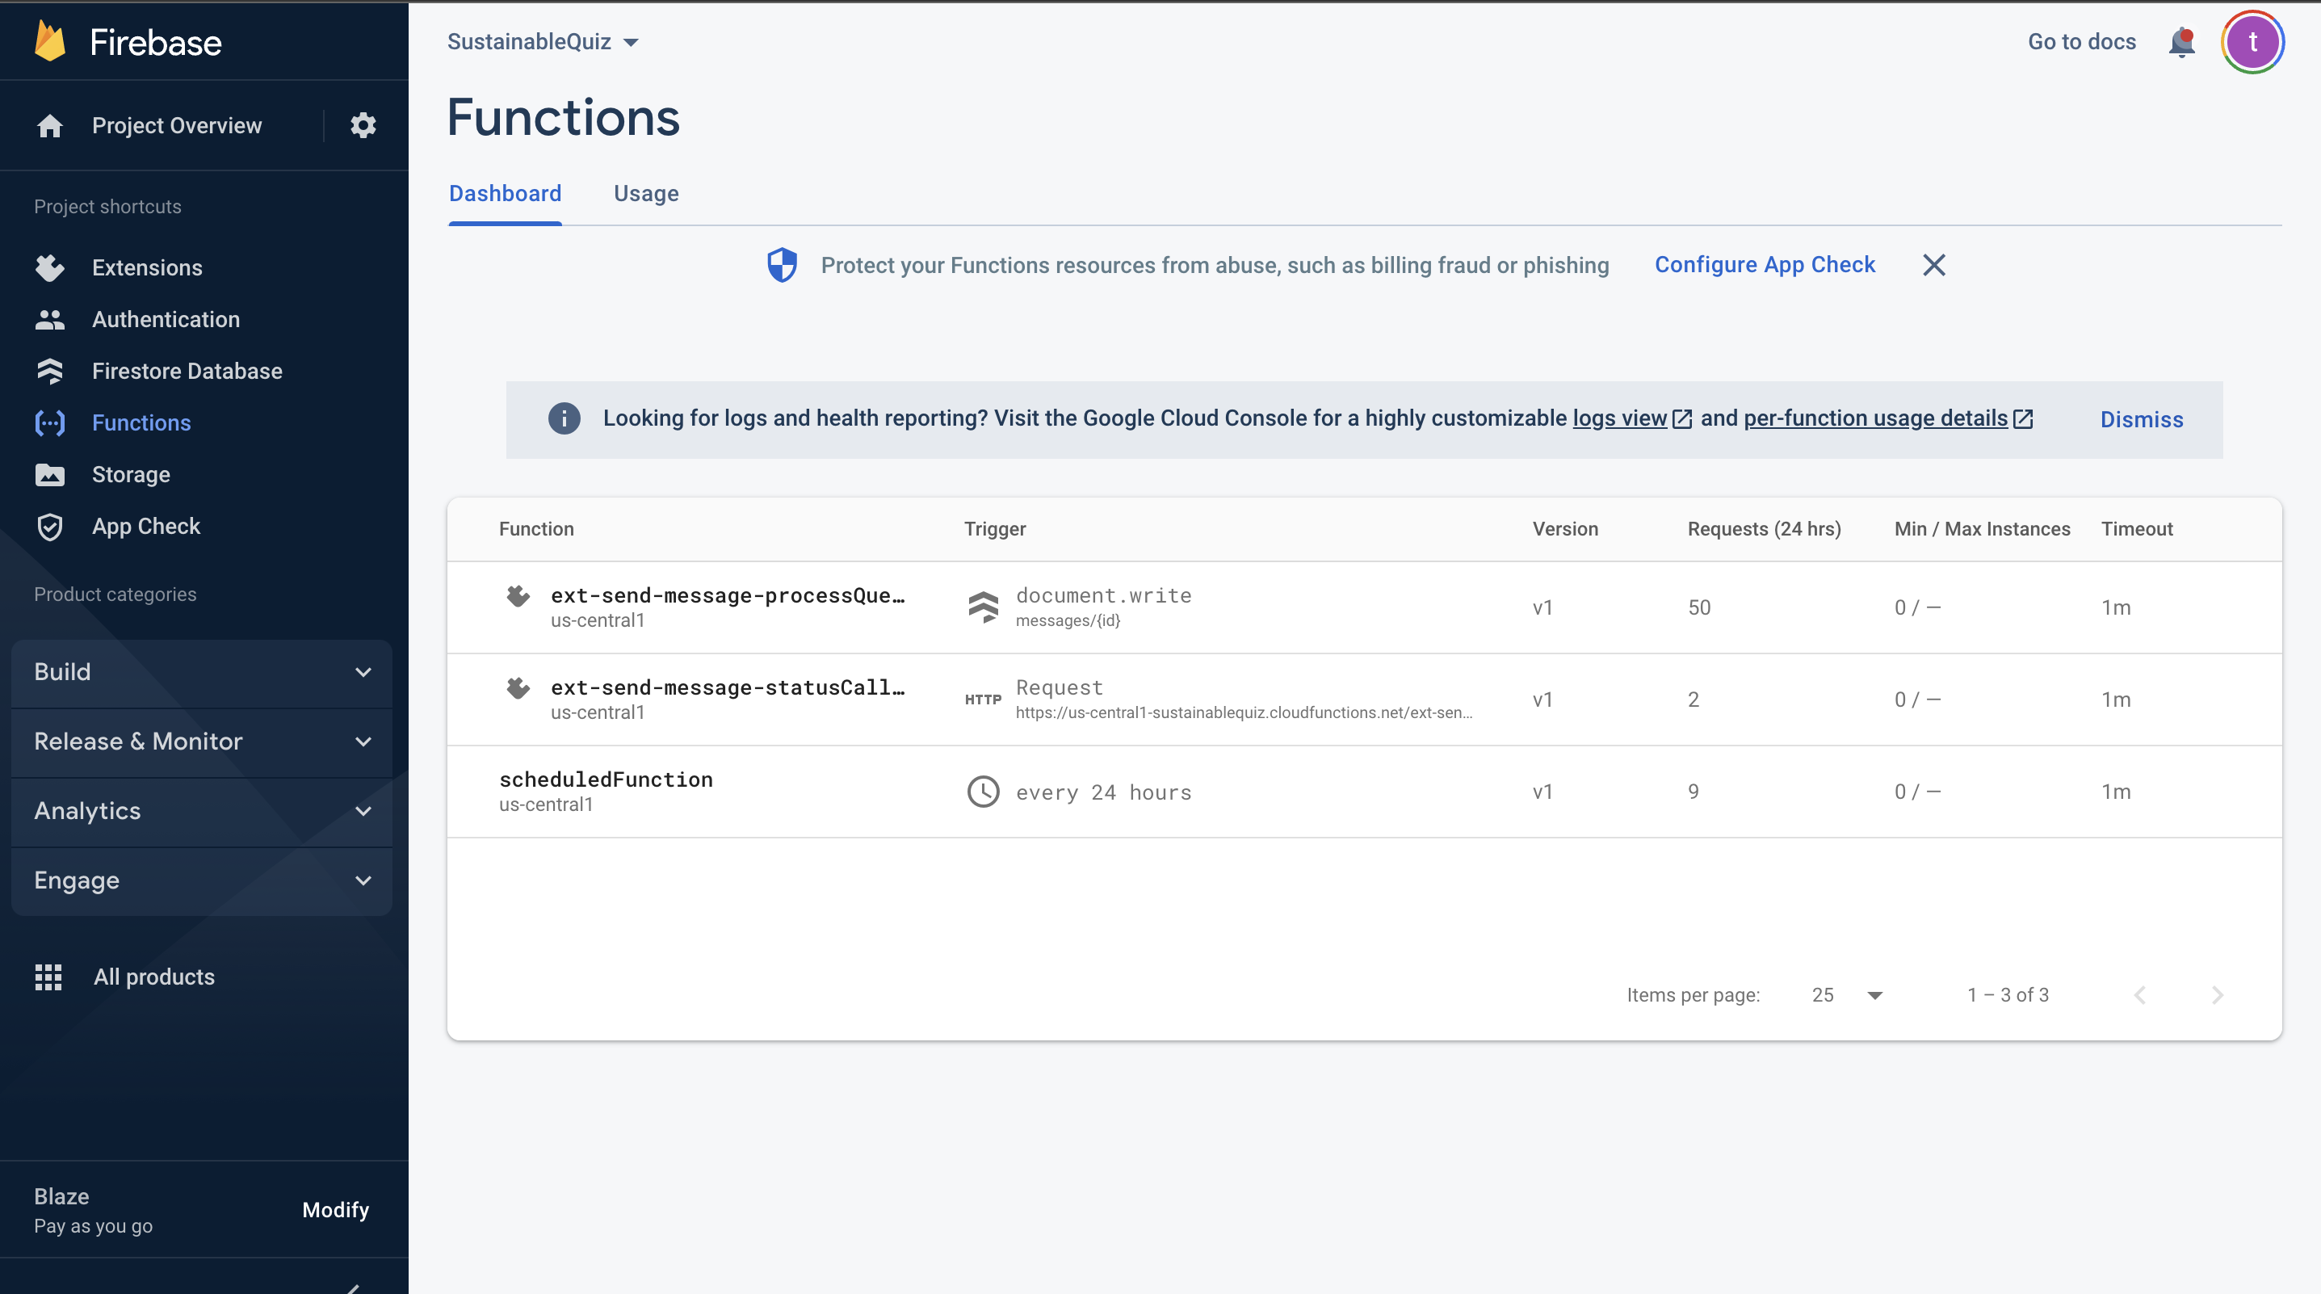Click the Firebase flame logo icon
The width and height of the screenshot is (2321, 1294).
tap(50, 41)
